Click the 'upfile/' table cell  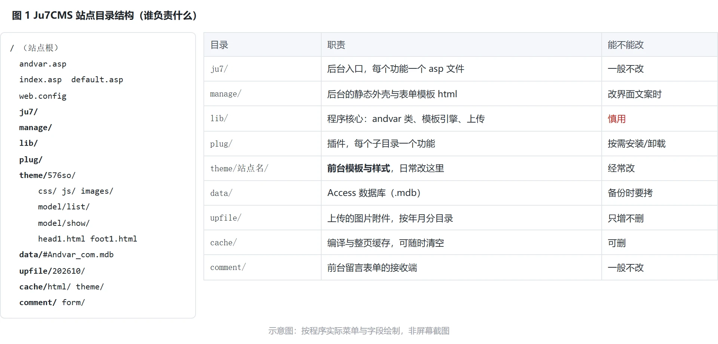263,218
